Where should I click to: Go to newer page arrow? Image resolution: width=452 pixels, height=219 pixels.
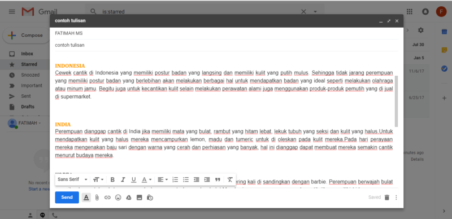[x=407, y=30]
